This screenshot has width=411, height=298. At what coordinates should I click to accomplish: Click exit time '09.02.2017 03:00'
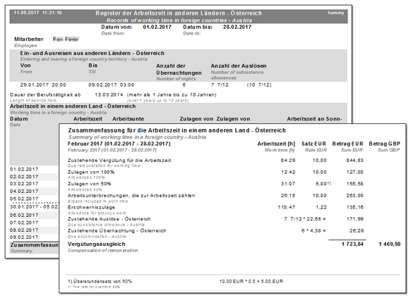111,85
